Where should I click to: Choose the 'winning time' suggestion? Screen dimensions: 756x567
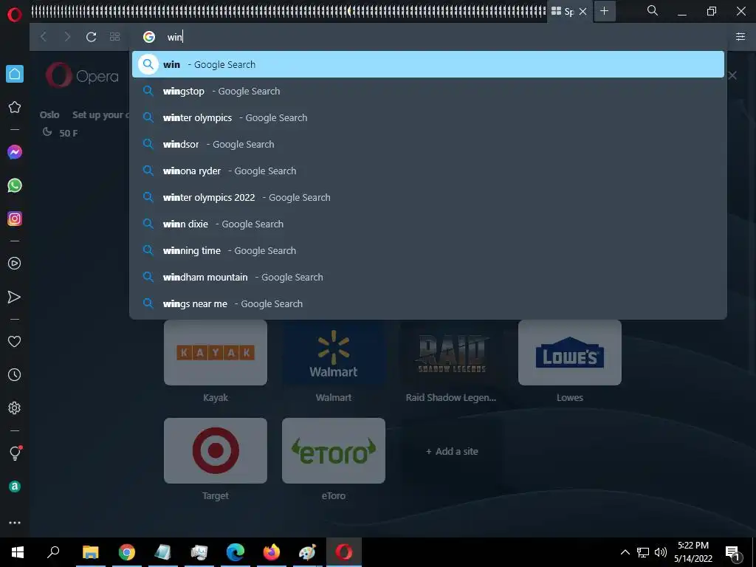click(428, 250)
